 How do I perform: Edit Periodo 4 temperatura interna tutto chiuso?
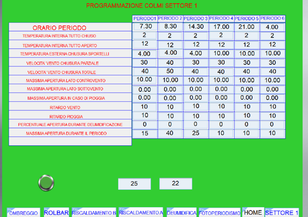pos(222,35)
